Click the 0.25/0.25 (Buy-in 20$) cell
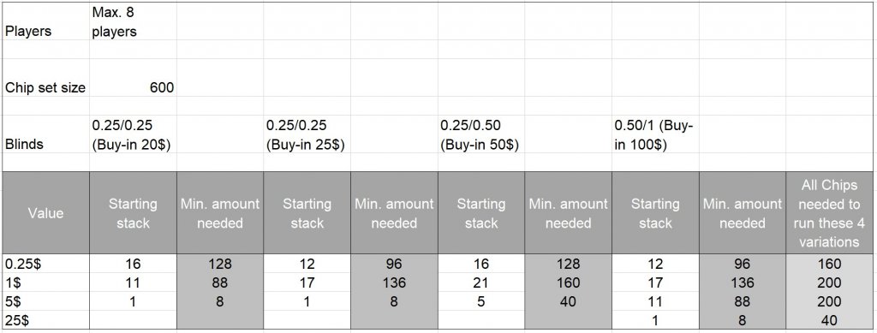 (x=133, y=134)
